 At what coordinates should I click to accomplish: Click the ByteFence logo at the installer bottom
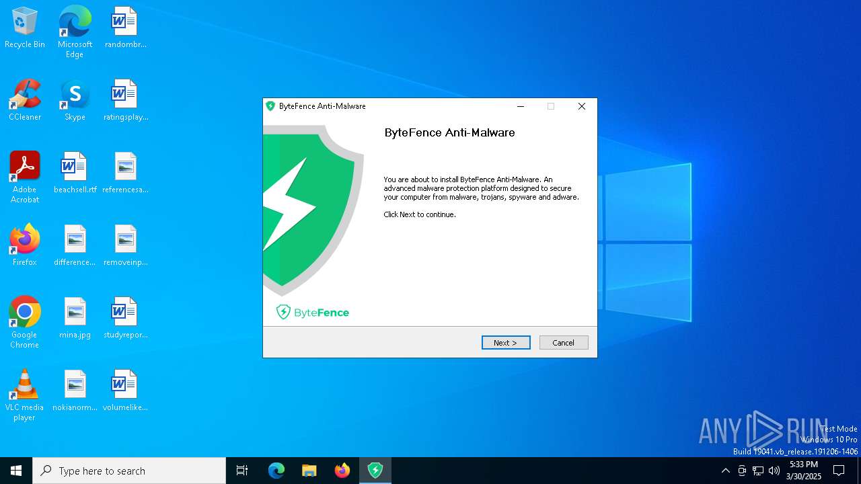pos(313,312)
